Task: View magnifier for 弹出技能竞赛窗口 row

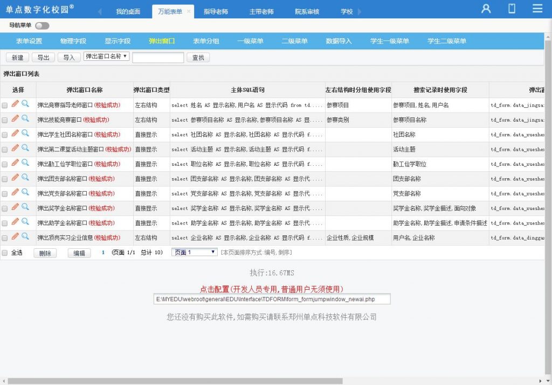Action: pos(25,118)
